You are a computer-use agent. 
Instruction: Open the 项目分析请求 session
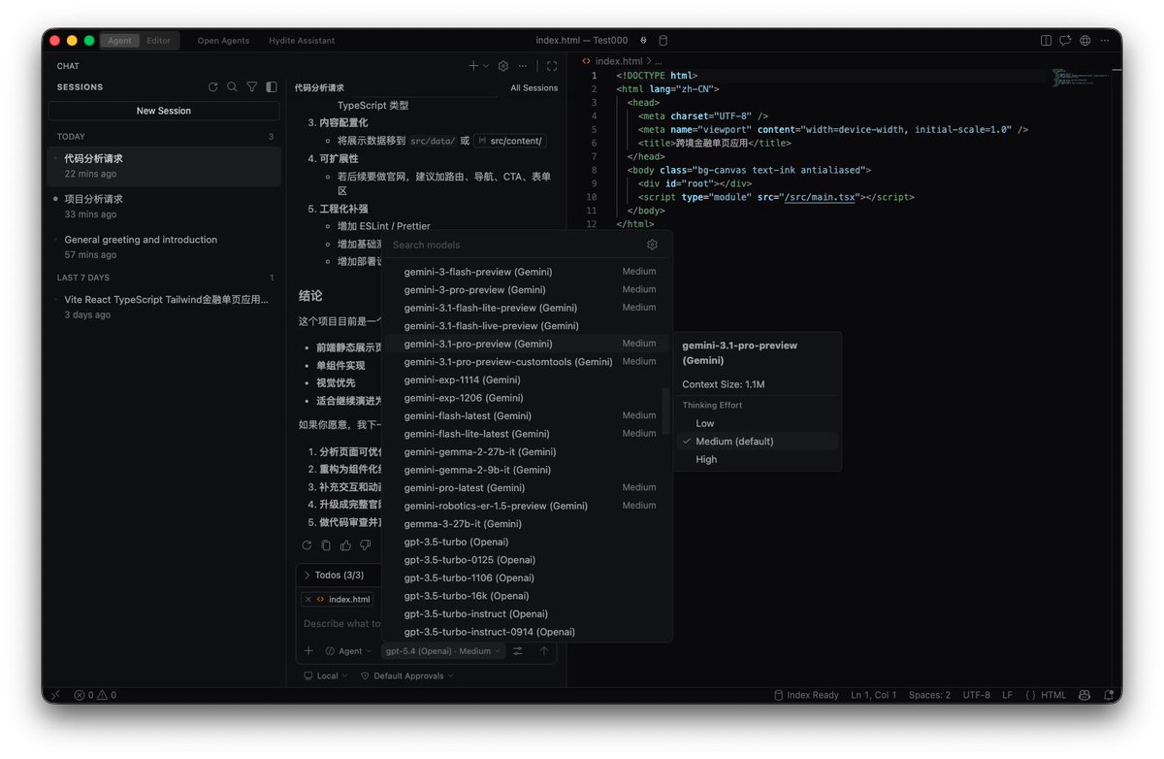tap(165, 206)
